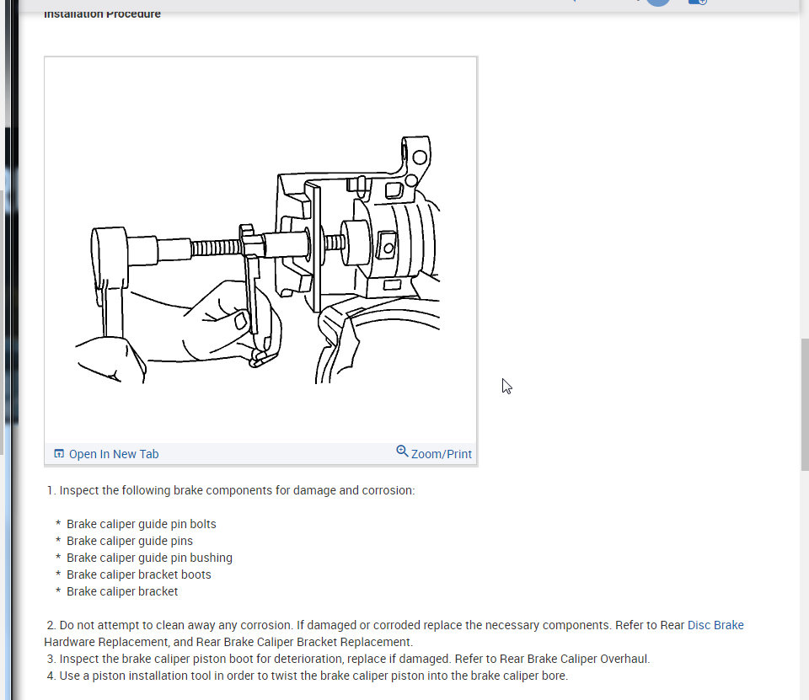Click the add-image icon in the top toolbar
The width and height of the screenshot is (809, 700).
pyautogui.click(x=697, y=3)
